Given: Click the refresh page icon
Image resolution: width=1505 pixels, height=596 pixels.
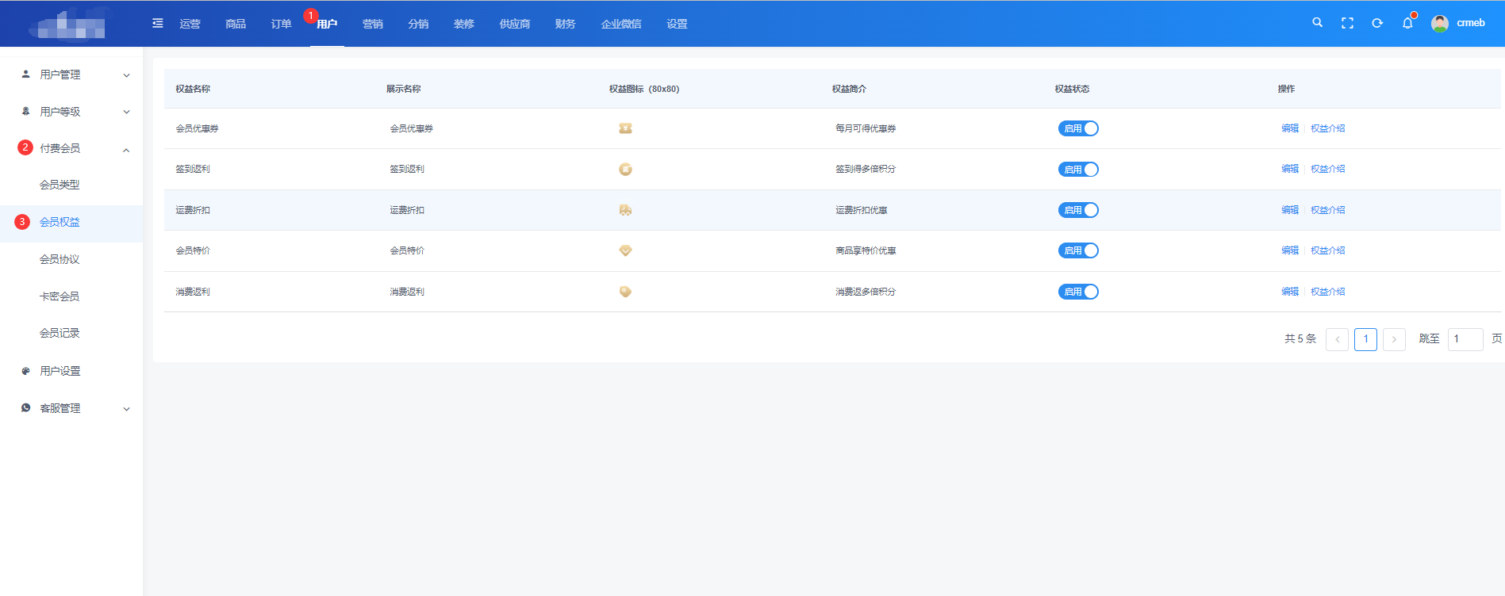Looking at the screenshot, I should (1377, 23).
